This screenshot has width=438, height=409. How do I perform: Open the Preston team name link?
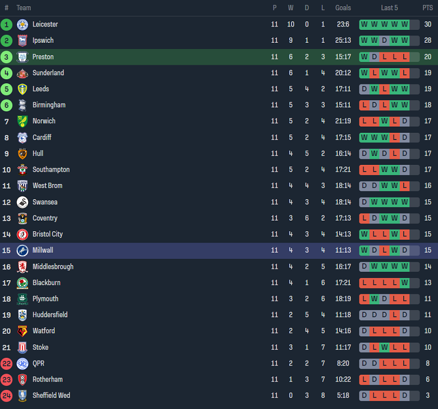(x=43, y=57)
